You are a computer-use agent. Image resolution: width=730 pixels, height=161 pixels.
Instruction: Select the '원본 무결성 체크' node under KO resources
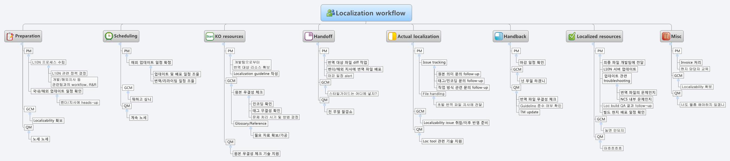pyautogui.click(x=249, y=92)
